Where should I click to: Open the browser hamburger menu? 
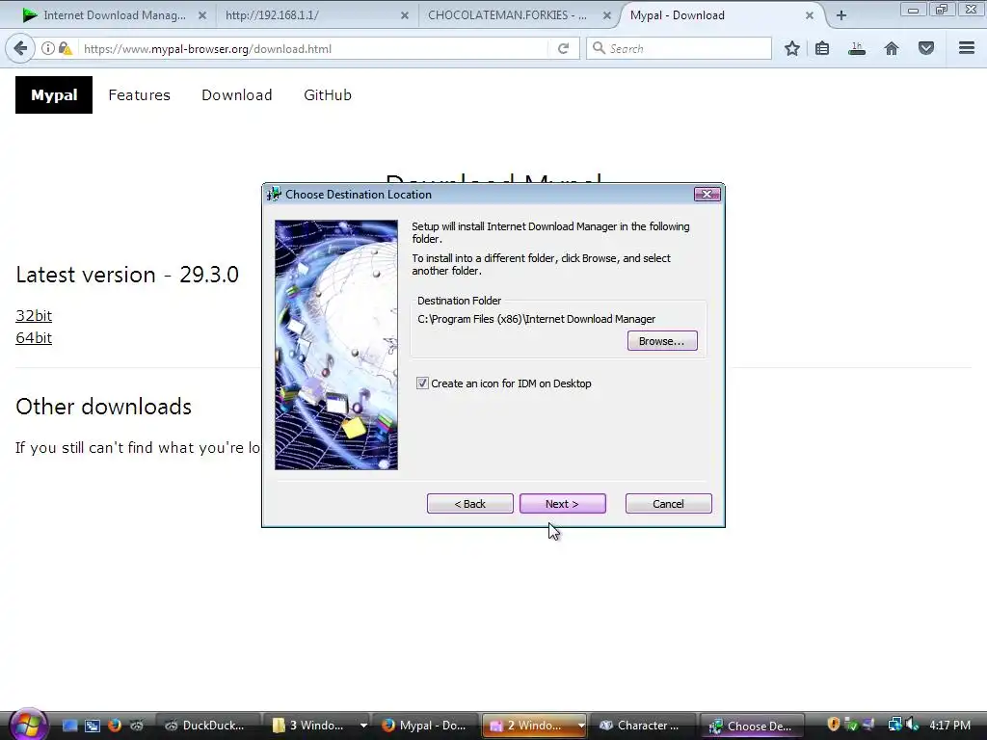(x=967, y=48)
